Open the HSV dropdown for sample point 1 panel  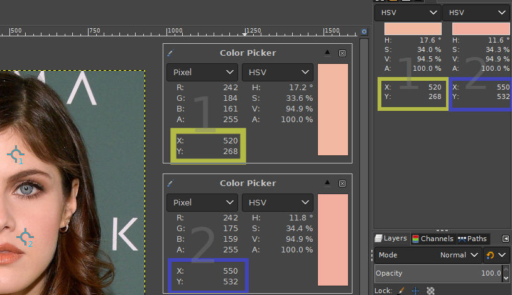[408, 13]
